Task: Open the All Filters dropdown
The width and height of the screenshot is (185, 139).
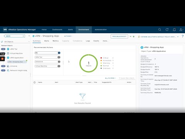Action: [x=110, y=78]
